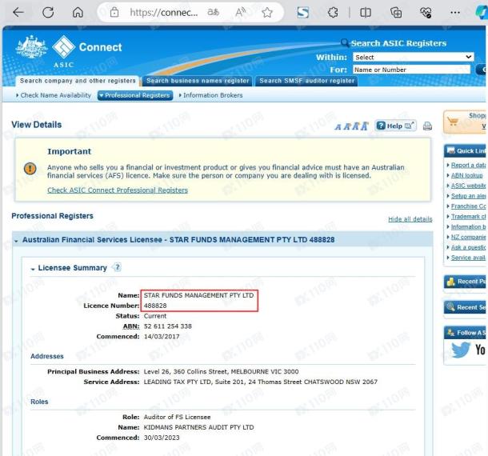Activate the Read aloud icon
Viewport: 488px width, 456px height.
click(x=240, y=13)
